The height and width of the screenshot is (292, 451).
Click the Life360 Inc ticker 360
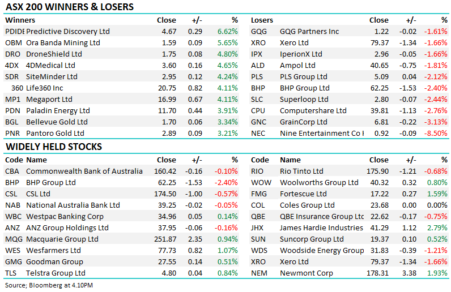(x=17, y=88)
